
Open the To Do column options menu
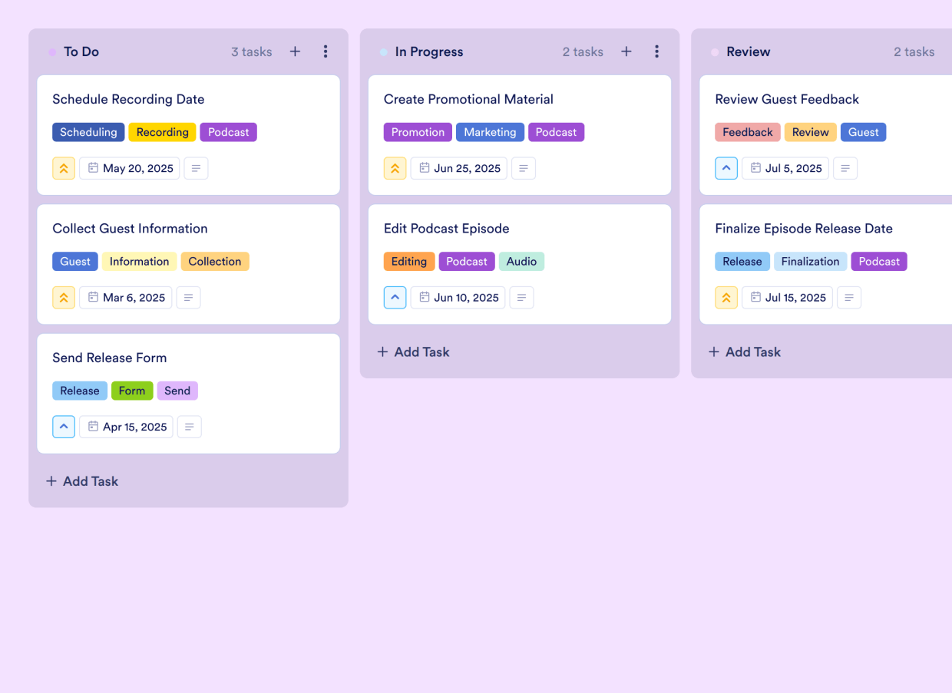[326, 51]
